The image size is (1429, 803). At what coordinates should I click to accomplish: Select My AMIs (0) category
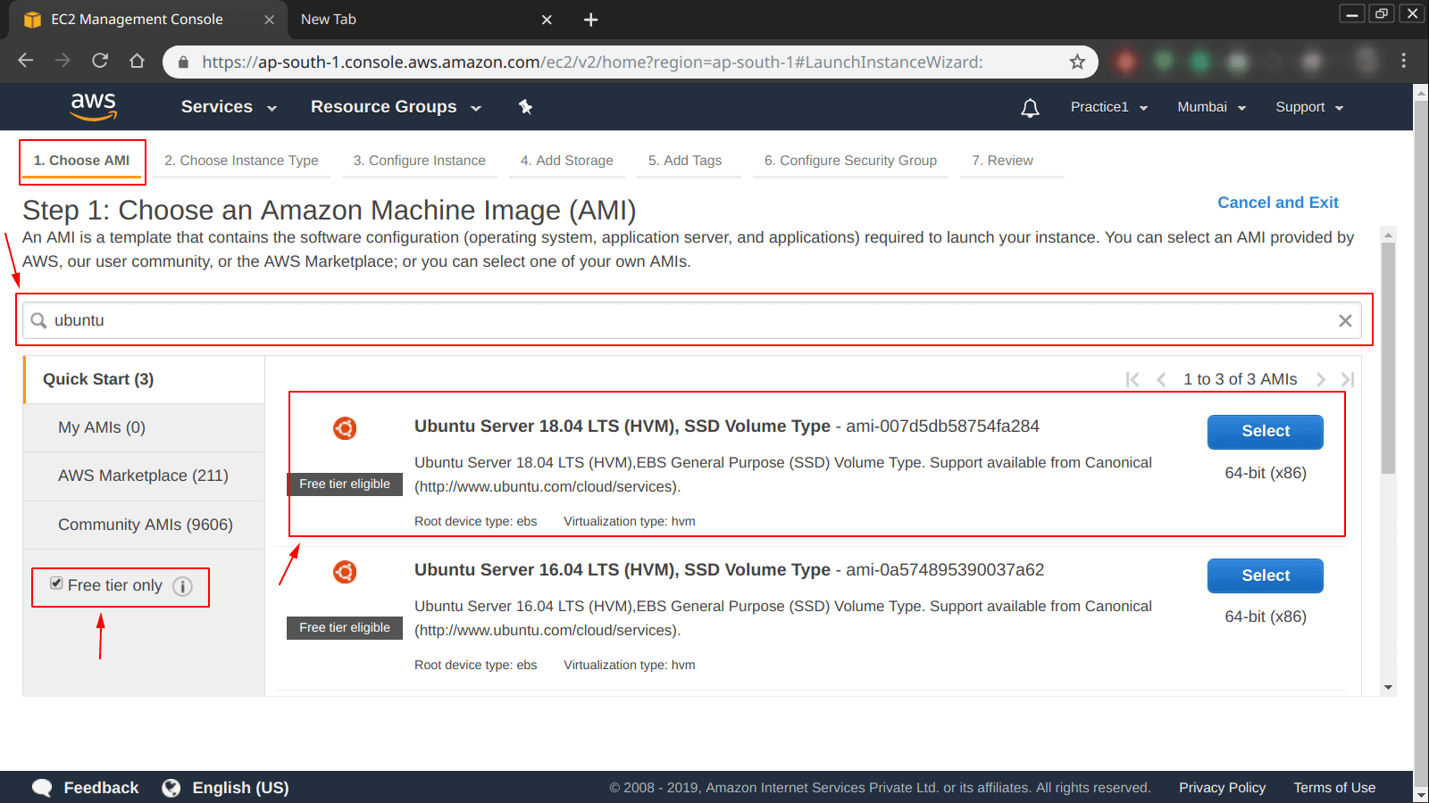(144, 428)
